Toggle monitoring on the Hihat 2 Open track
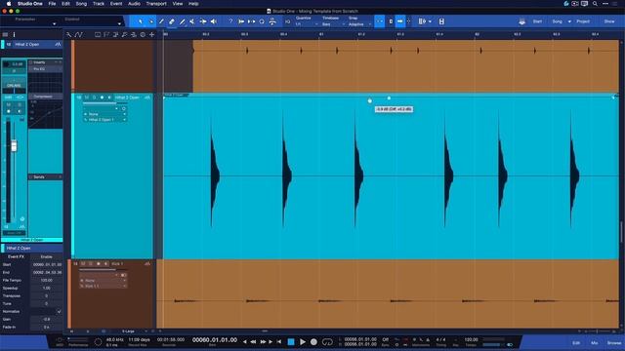Viewport: 625px width, 351px height. click(109, 97)
